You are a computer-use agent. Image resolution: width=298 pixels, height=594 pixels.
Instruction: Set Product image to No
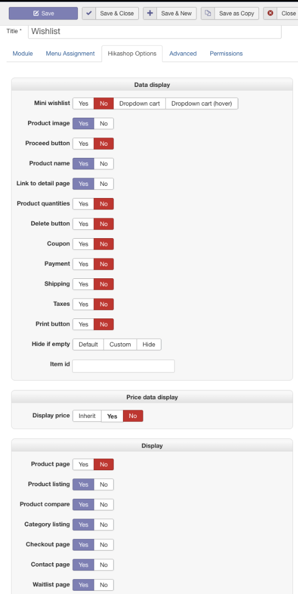pos(104,124)
